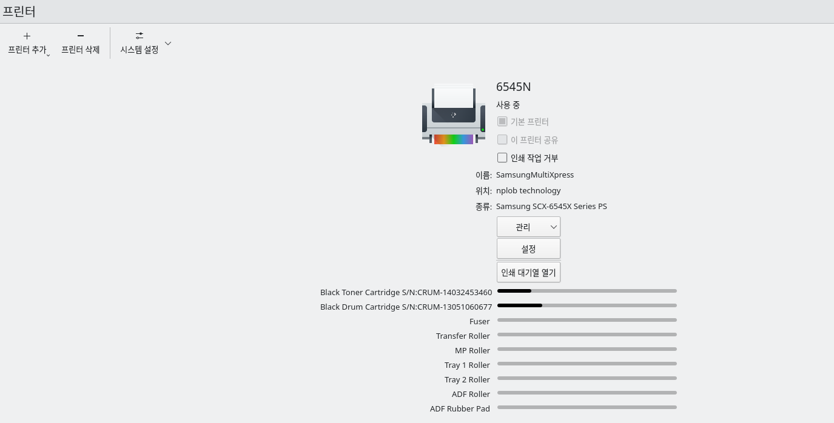Click the Transfer Roller level bar
This screenshot has height=423, width=834.
click(x=587, y=335)
